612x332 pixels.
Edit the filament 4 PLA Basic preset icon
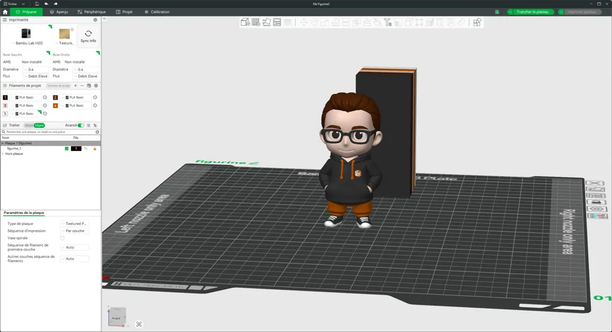pyautogui.click(x=95, y=105)
